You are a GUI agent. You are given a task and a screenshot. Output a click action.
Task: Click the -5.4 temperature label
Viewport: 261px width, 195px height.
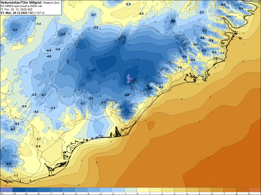tap(241, 8)
